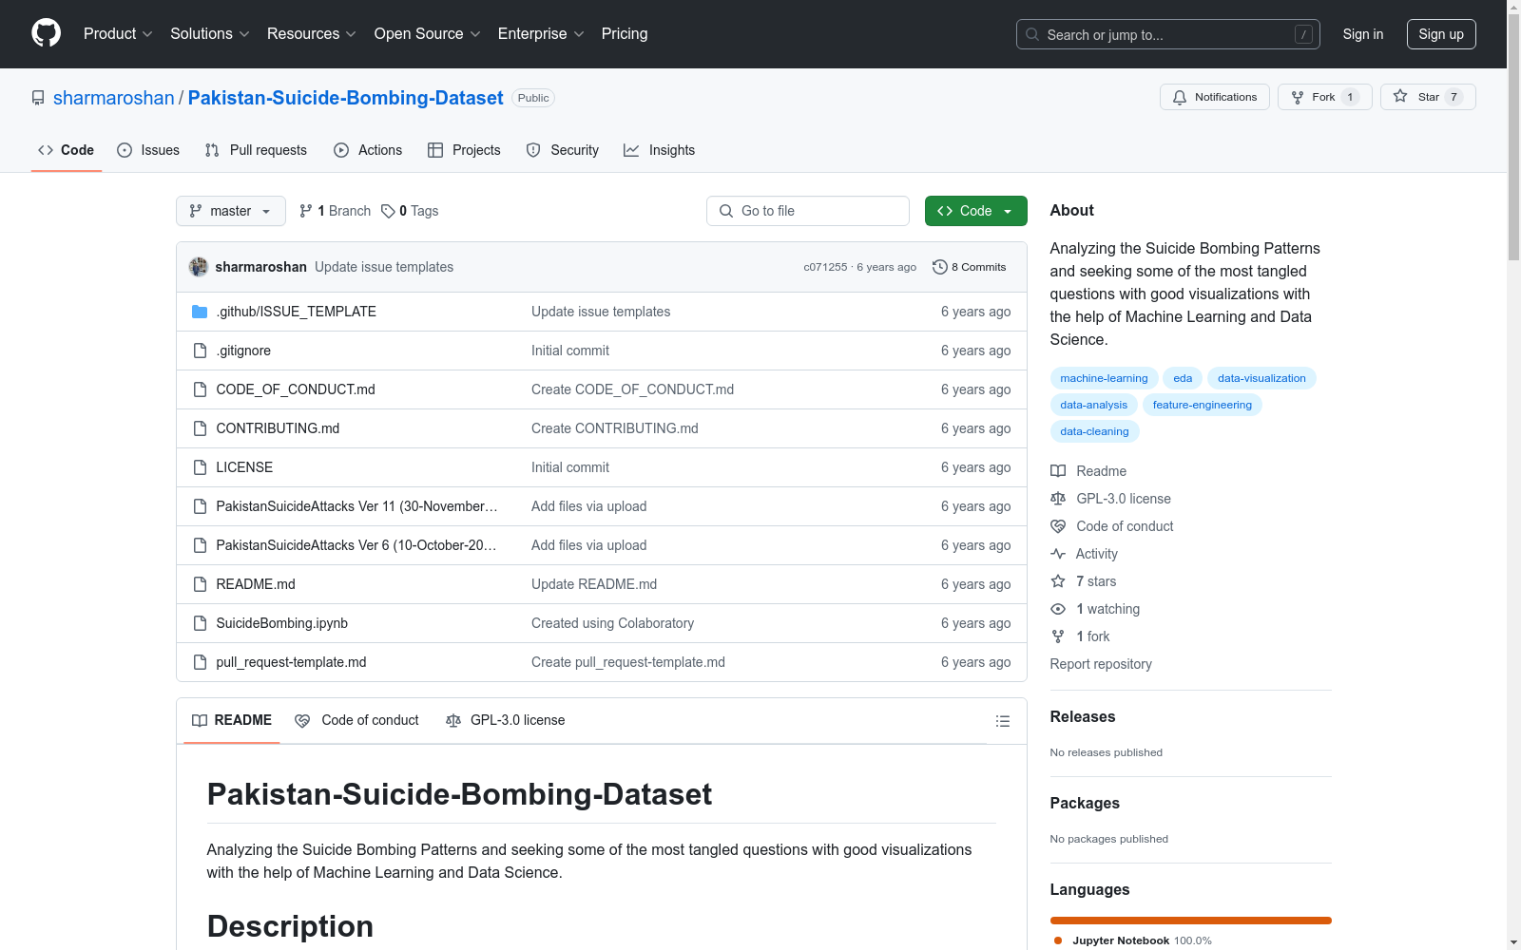Expand the Solutions menu
The image size is (1521, 950).
pos(210,34)
